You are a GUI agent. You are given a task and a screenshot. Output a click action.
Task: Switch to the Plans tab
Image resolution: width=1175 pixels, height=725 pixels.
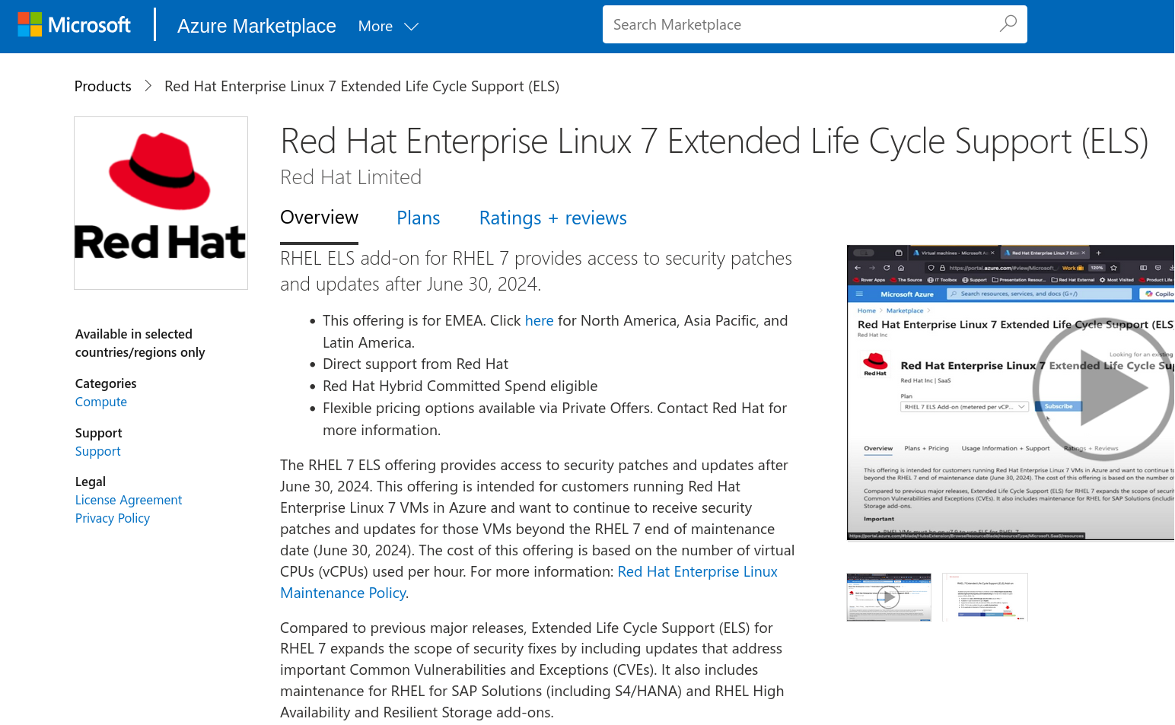pos(419,218)
